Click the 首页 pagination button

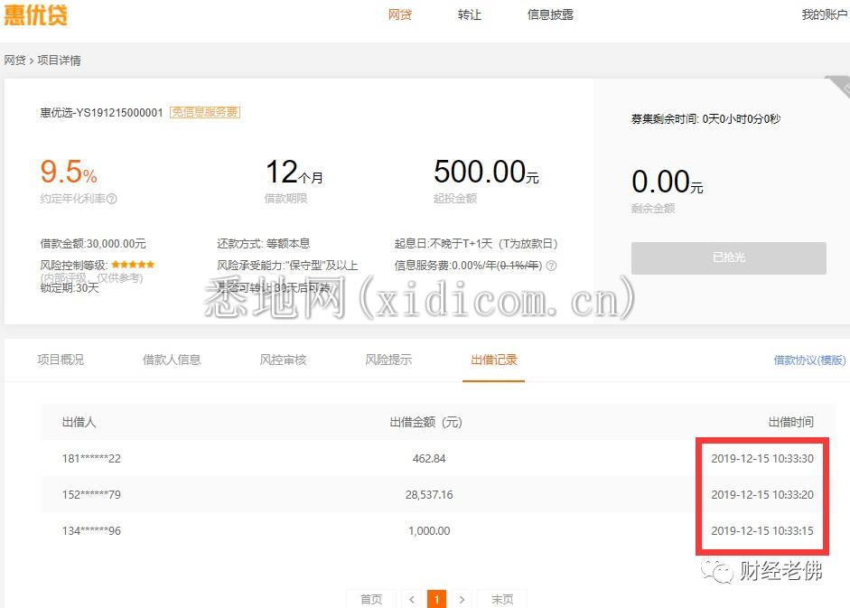[x=371, y=599]
